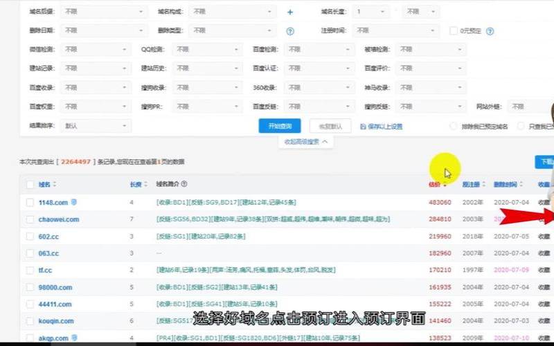Open the 结果排序 dropdown set to 默认
The width and height of the screenshot is (554, 346).
[96, 126]
